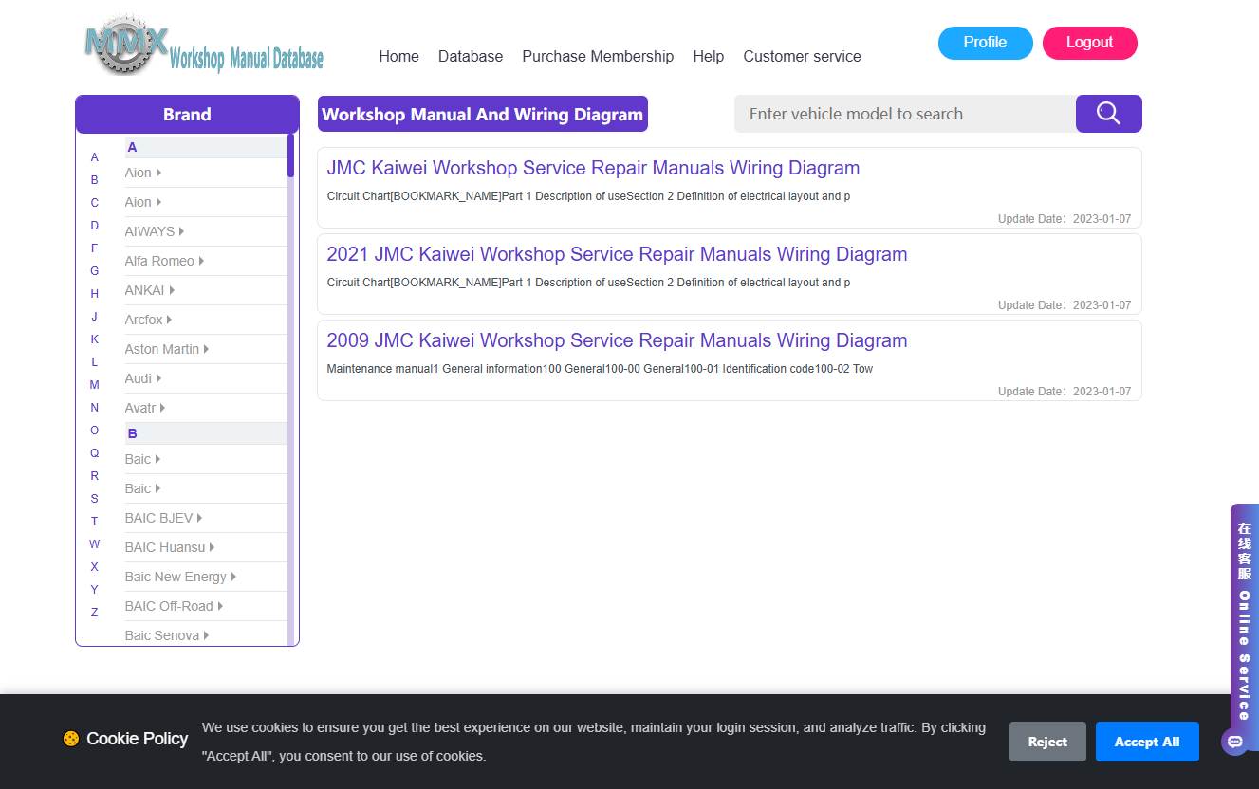The width and height of the screenshot is (1259, 789).
Task: Expand the Audi brand arrow
Action: click(158, 378)
